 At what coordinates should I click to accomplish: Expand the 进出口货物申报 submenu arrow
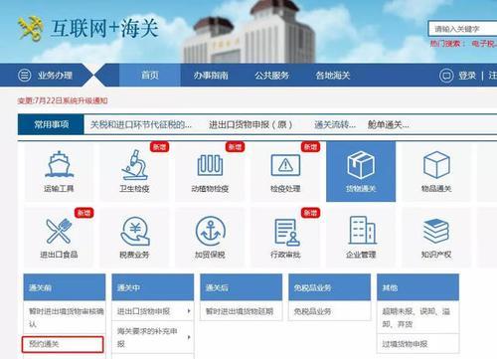(189, 311)
